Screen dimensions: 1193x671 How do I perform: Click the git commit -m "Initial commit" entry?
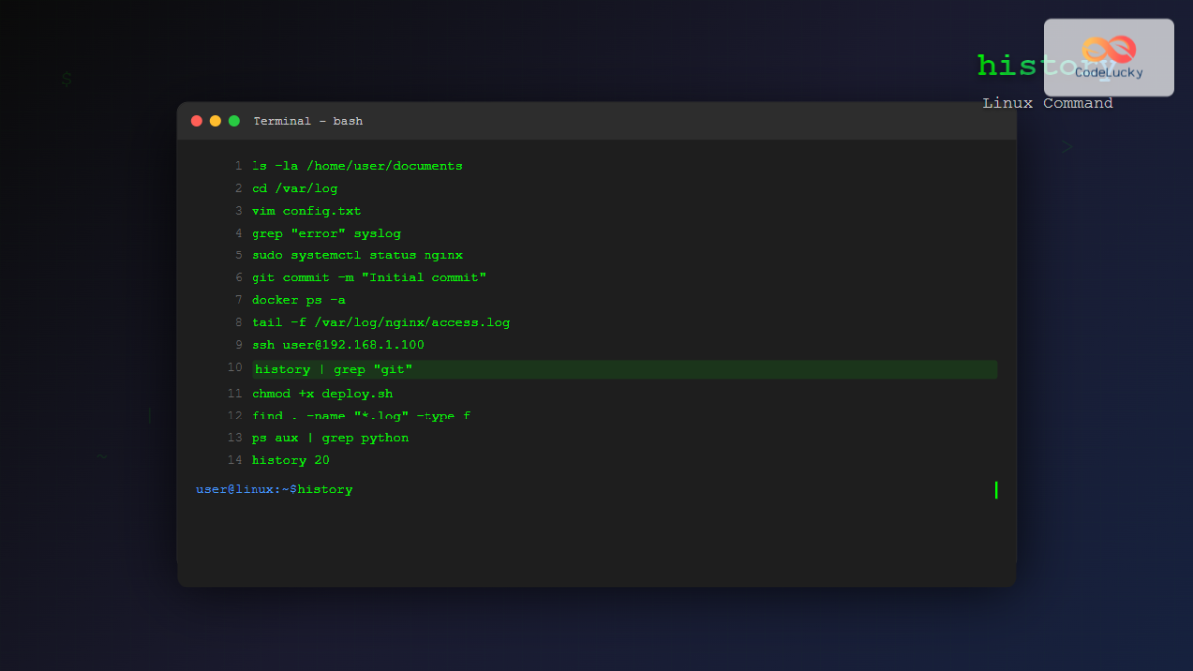coord(369,277)
